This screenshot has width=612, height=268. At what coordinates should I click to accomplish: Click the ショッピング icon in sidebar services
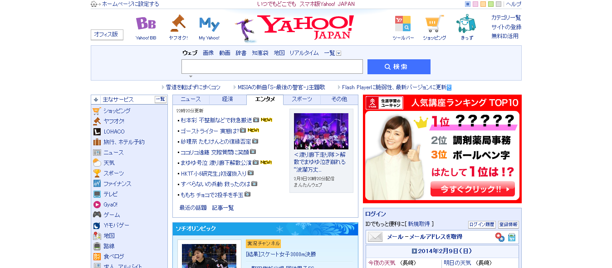tap(97, 111)
